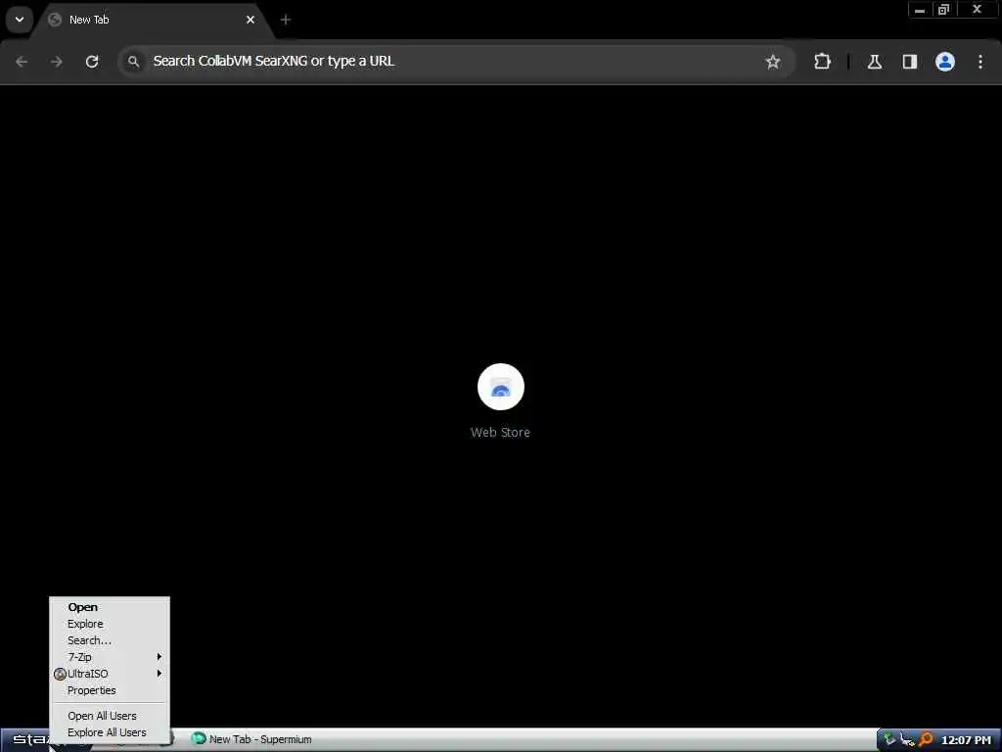This screenshot has height=752, width=1002.
Task: Go forward using the forward arrow
Action: [x=56, y=62]
